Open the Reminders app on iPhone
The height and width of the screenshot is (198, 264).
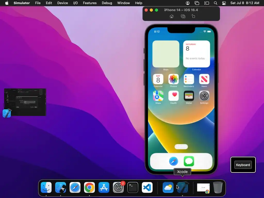pyautogui.click(x=189, y=79)
